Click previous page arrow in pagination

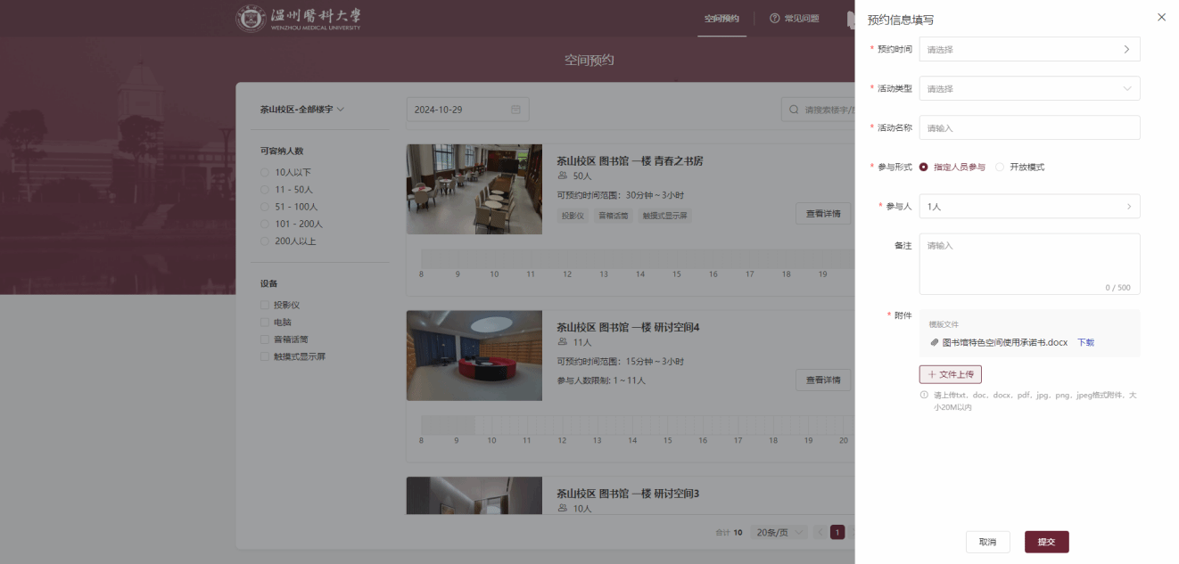click(x=820, y=532)
